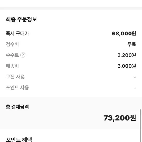The height and width of the screenshot is (142, 142).
Task: Click the gray divider bar above 최종 주문정보
Action: click(71, 8)
